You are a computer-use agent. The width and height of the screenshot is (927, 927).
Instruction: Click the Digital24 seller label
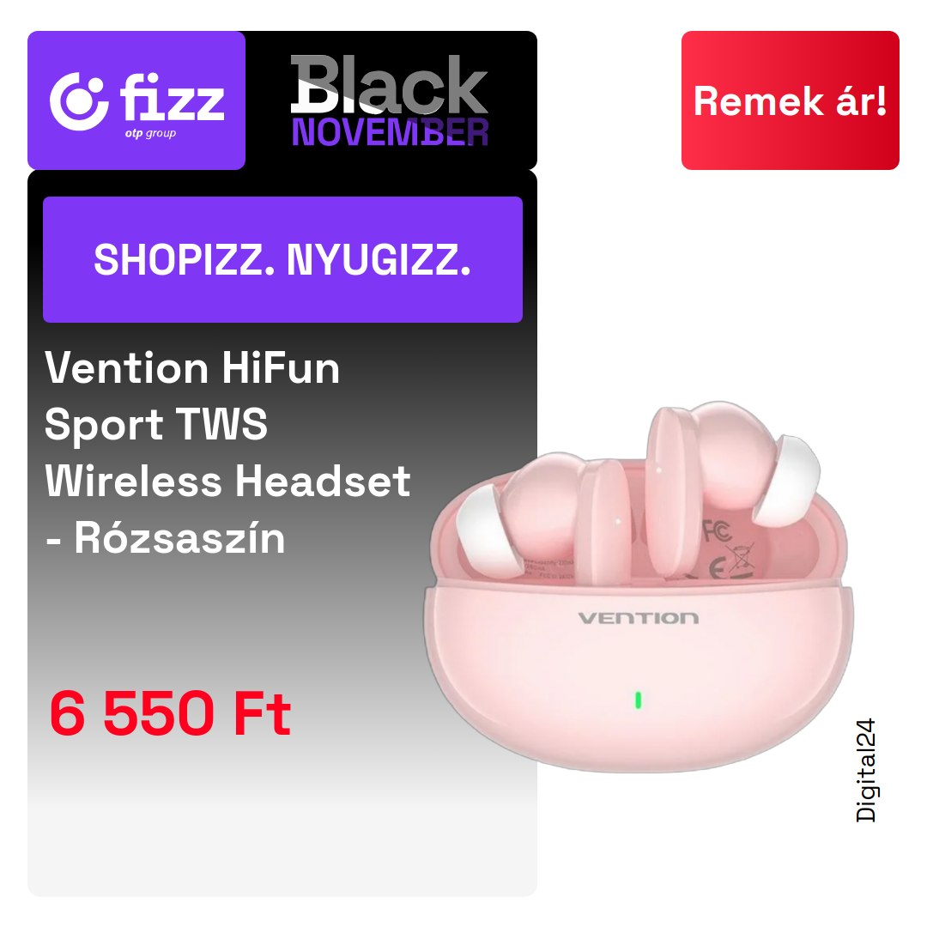coord(866,770)
